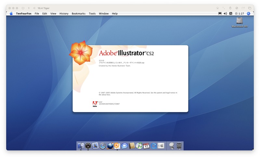The width and height of the screenshot is (260, 158).
Task: Open System Preferences in the Dock
Action: click(x=161, y=146)
